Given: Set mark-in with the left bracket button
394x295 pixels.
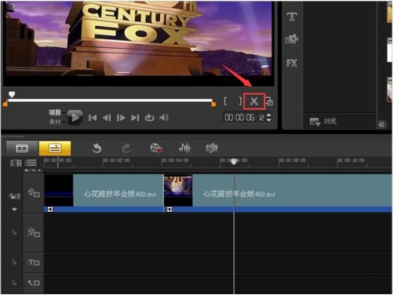Looking at the screenshot, I should click(x=225, y=101).
